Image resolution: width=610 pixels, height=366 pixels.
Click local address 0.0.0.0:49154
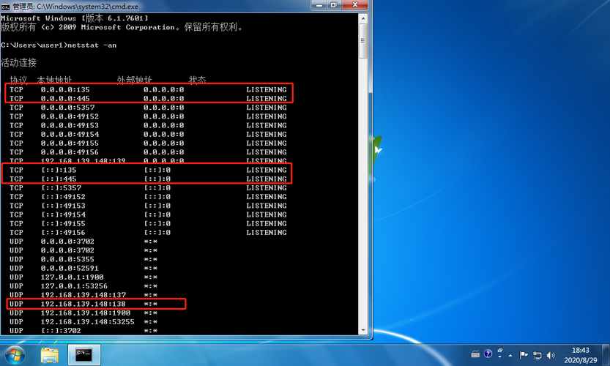70,134
